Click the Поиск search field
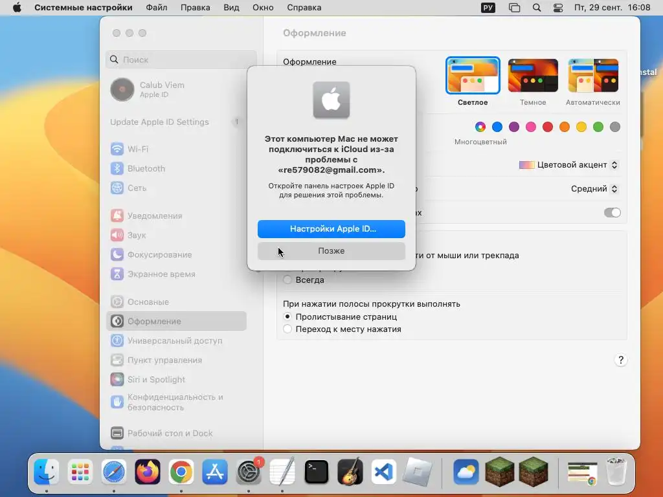This screenshot has height=497, width=663. 181,60
